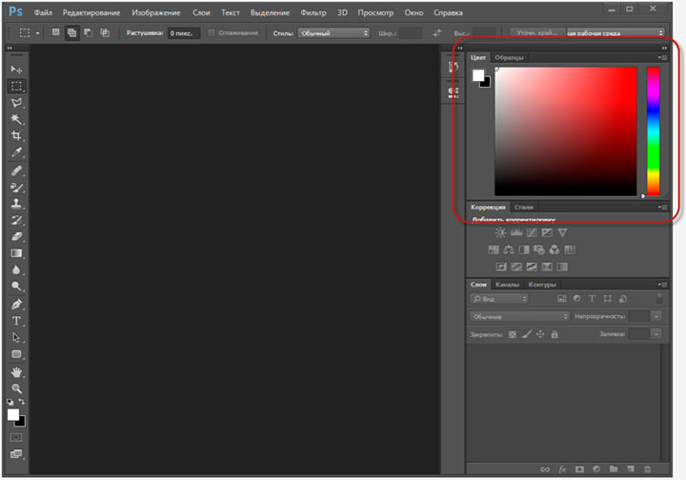Select the Pen tool

(16, 304)
